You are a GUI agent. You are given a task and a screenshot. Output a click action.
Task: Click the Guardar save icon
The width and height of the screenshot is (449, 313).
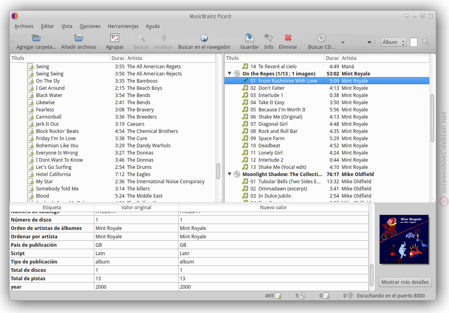coord(249,38)
